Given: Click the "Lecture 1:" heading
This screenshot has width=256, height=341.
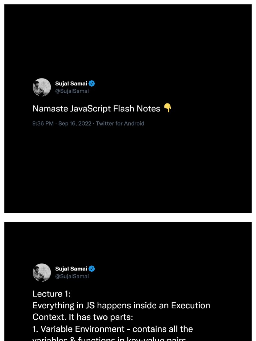Looking at the screenshot, I should tap(52, 294).
